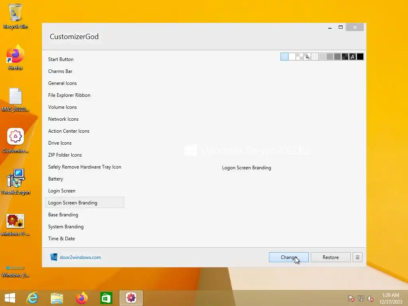Viewport: 408px width, 306px height.
Task: Open the Base Branding category
Action: coord(84,215)
